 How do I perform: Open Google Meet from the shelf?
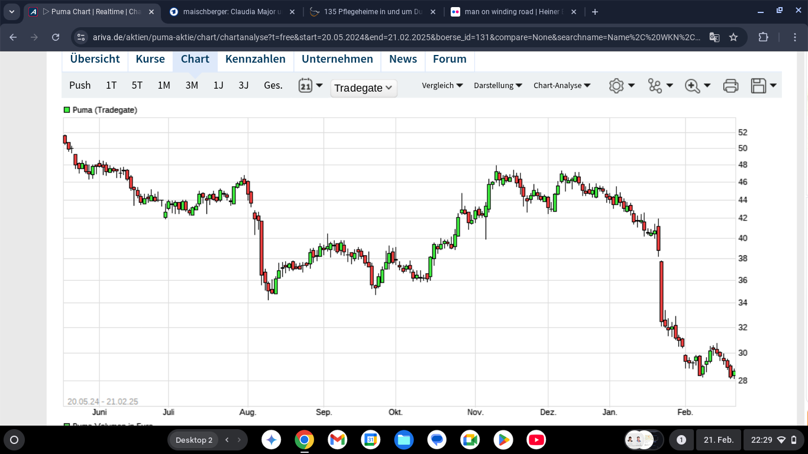coord(470,440)
